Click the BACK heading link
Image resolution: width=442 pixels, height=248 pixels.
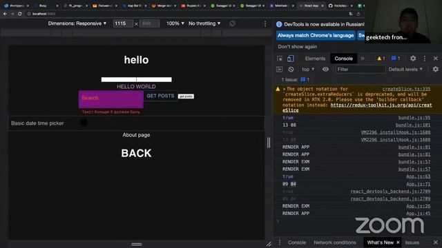coord(137,153)
